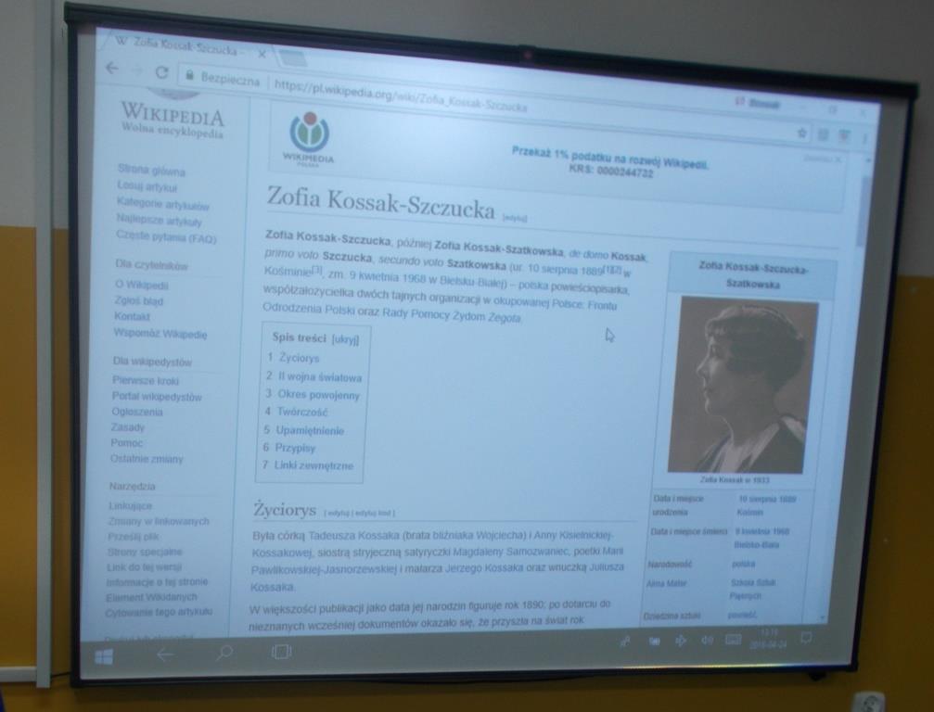The image size is (934, 712).
Task: Go to Twórczość section
Action: point(302,412)
